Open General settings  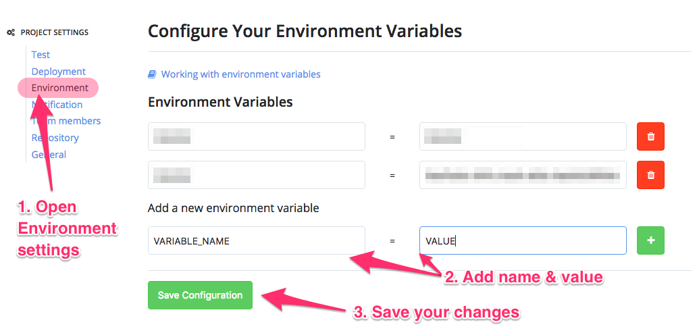click(49, 155)
